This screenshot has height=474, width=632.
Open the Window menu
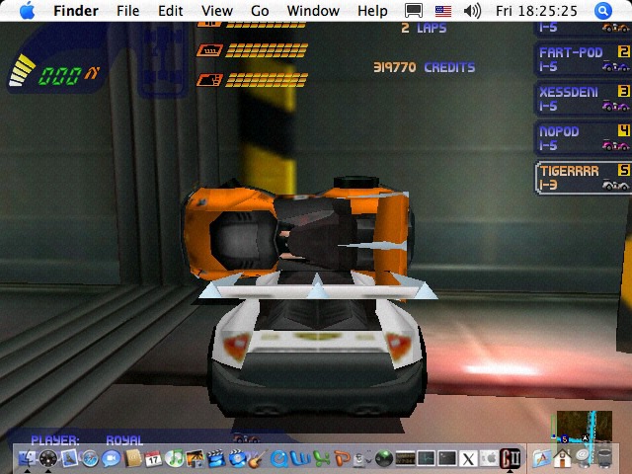click(313, 11)
